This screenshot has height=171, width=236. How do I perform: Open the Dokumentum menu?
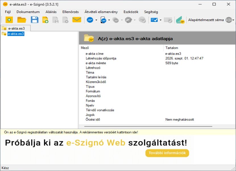tap(28, 12)
